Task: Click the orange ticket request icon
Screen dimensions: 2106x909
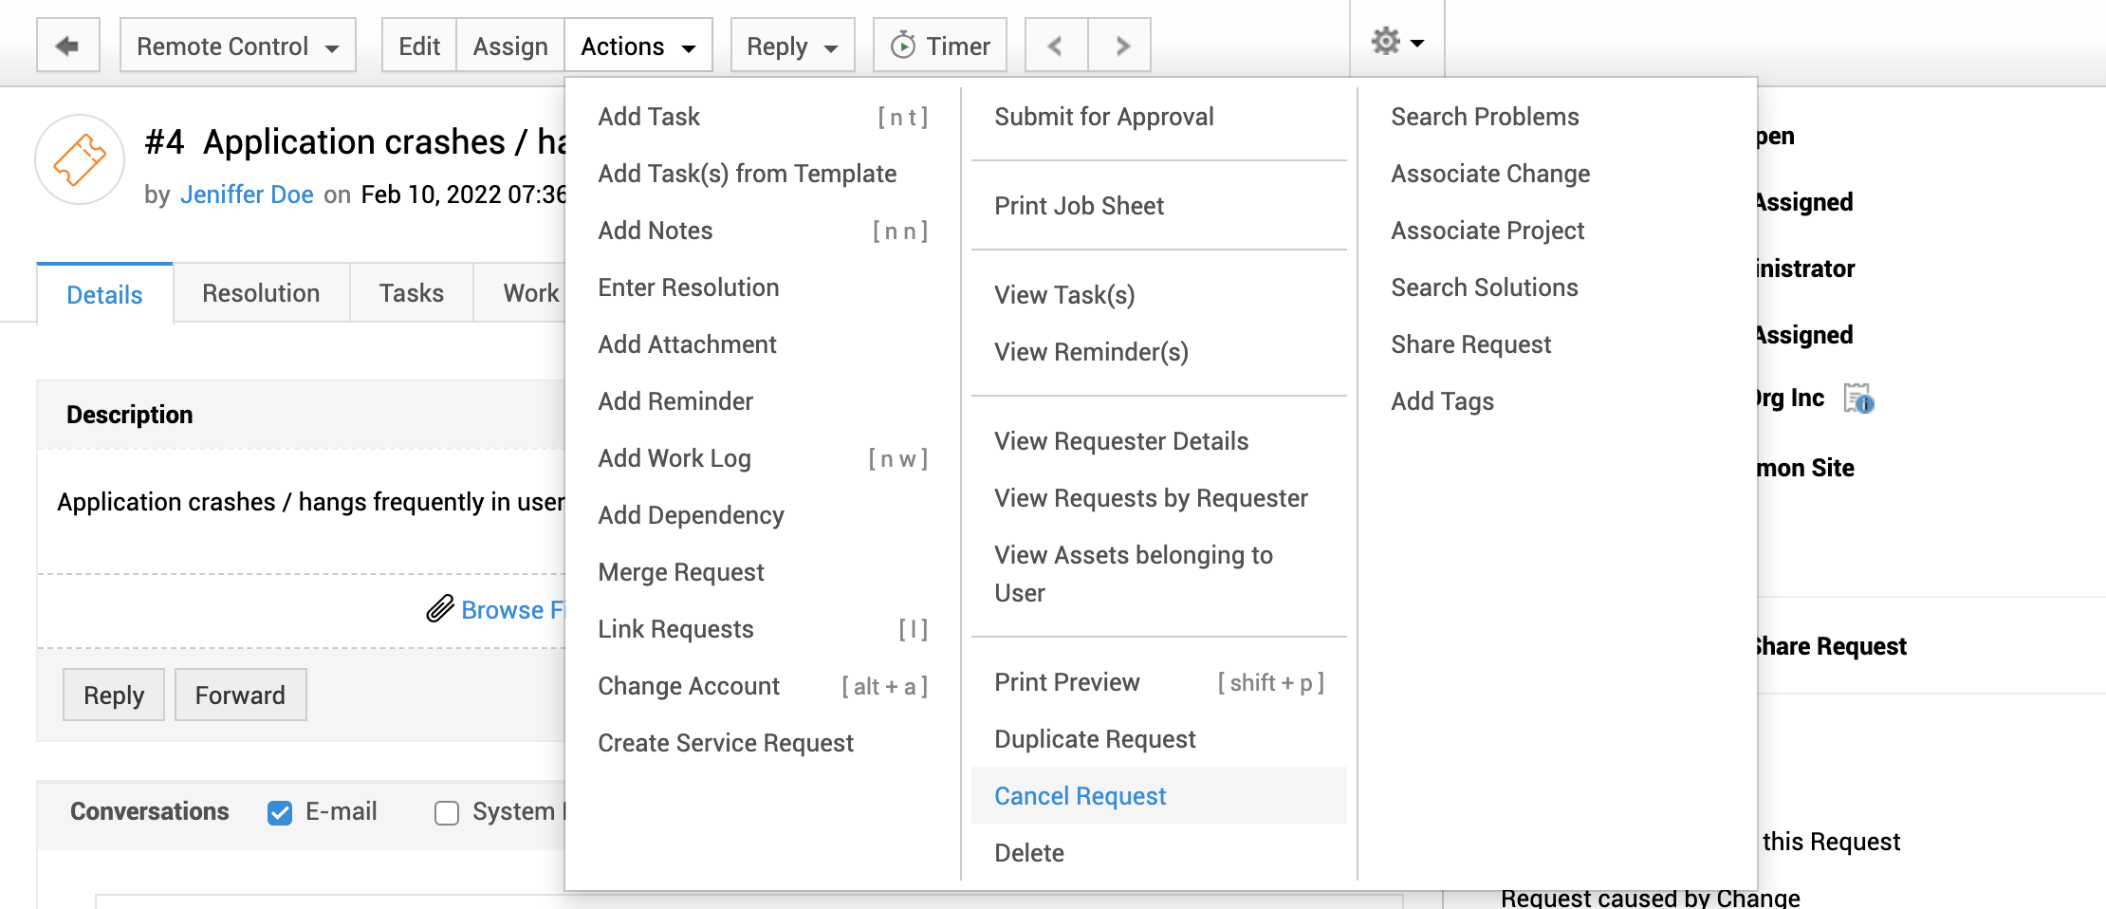Action: pos(80,159)
